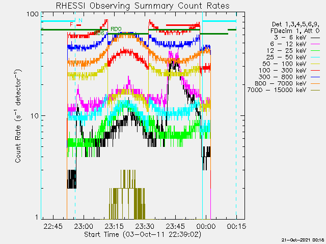The image size is (326, 244).
Task: Click the '6 - 12 keV' legend label
Action: coord(288,44)
